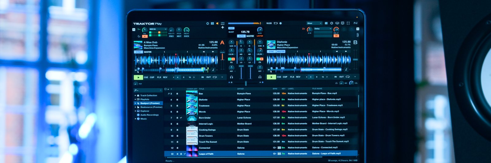
Task: Sort tracks by ARTIST column header
Action: (x=240, y=89)
